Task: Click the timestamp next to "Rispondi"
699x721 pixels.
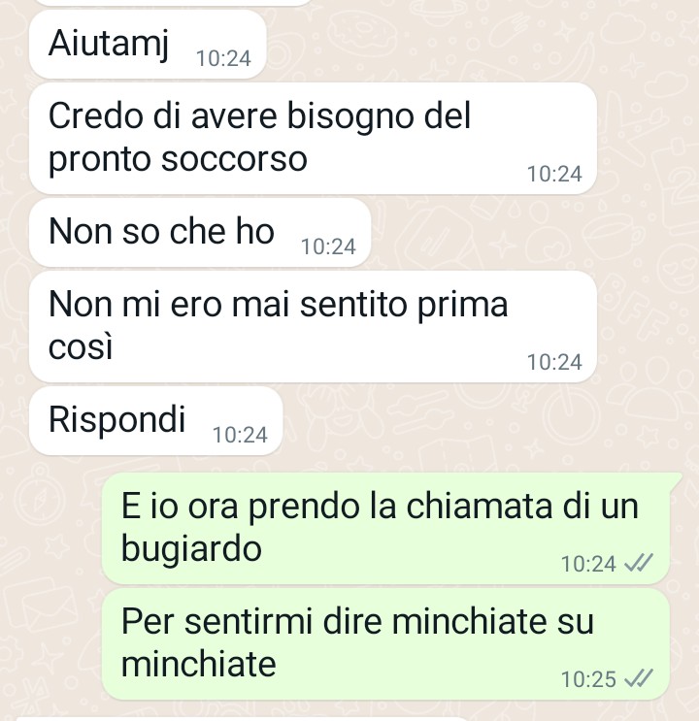Action: pyautogui.click(x=240, y=435)
